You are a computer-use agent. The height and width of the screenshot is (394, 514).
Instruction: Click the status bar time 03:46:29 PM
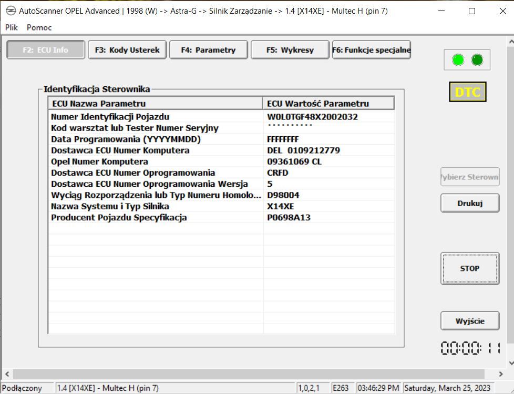[x=378, y=388]
